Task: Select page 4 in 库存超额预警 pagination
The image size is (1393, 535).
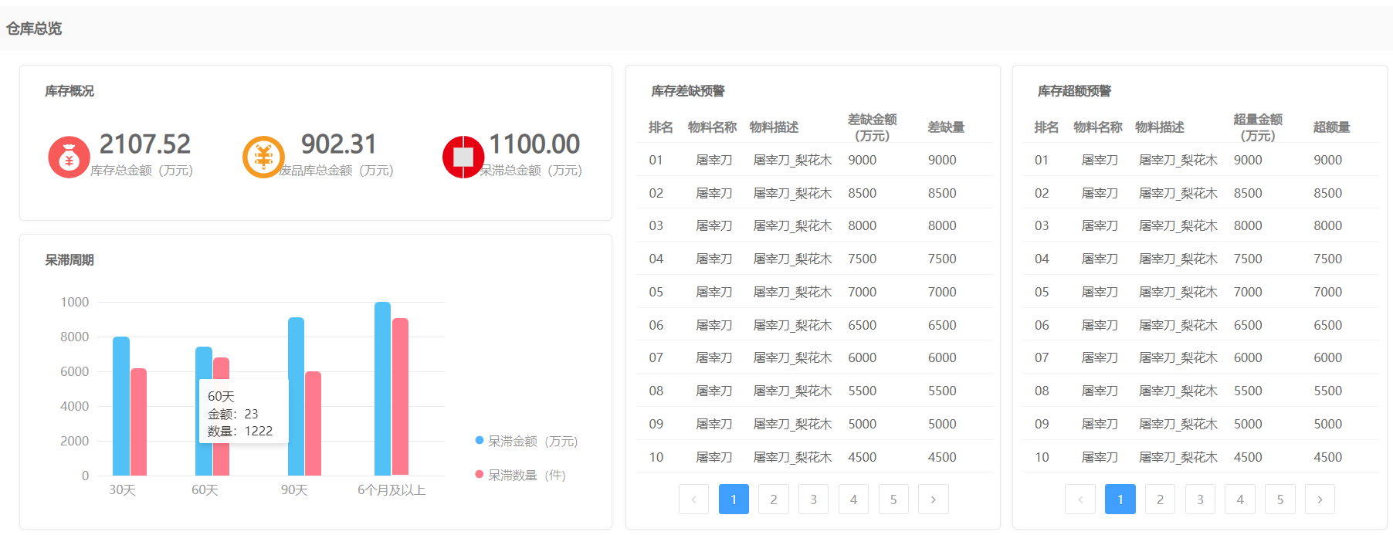Action: pos(1240,499)
